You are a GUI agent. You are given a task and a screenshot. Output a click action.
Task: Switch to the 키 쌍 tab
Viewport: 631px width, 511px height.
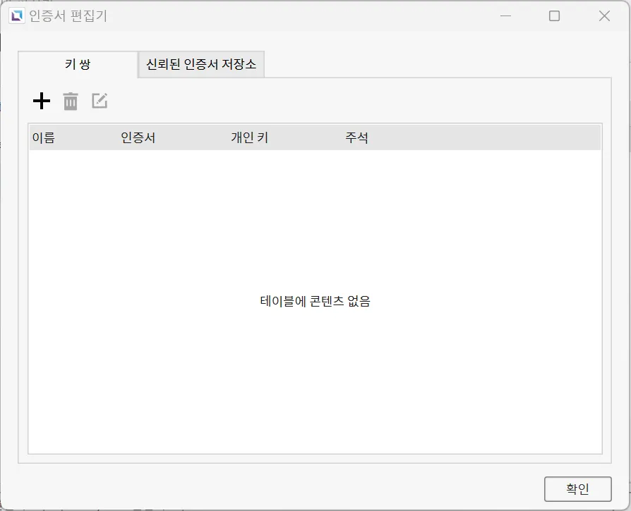tap(78, 65)
